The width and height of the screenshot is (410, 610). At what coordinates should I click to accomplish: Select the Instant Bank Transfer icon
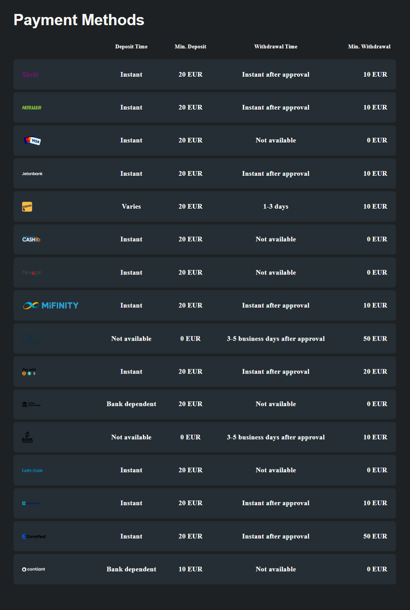(x=31, y=404)
